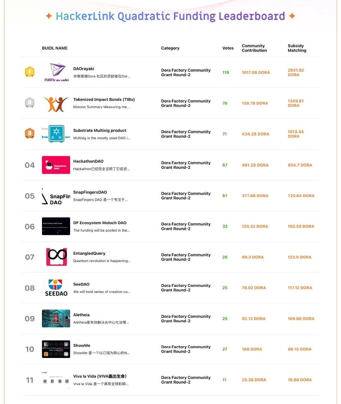Click the HackathonDAO project name
The height and width of the screenshot is (404, 341).
point(88,161)
